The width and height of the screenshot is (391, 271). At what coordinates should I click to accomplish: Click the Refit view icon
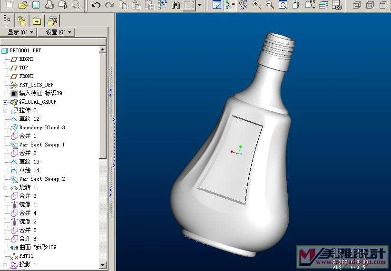point(283,5)
